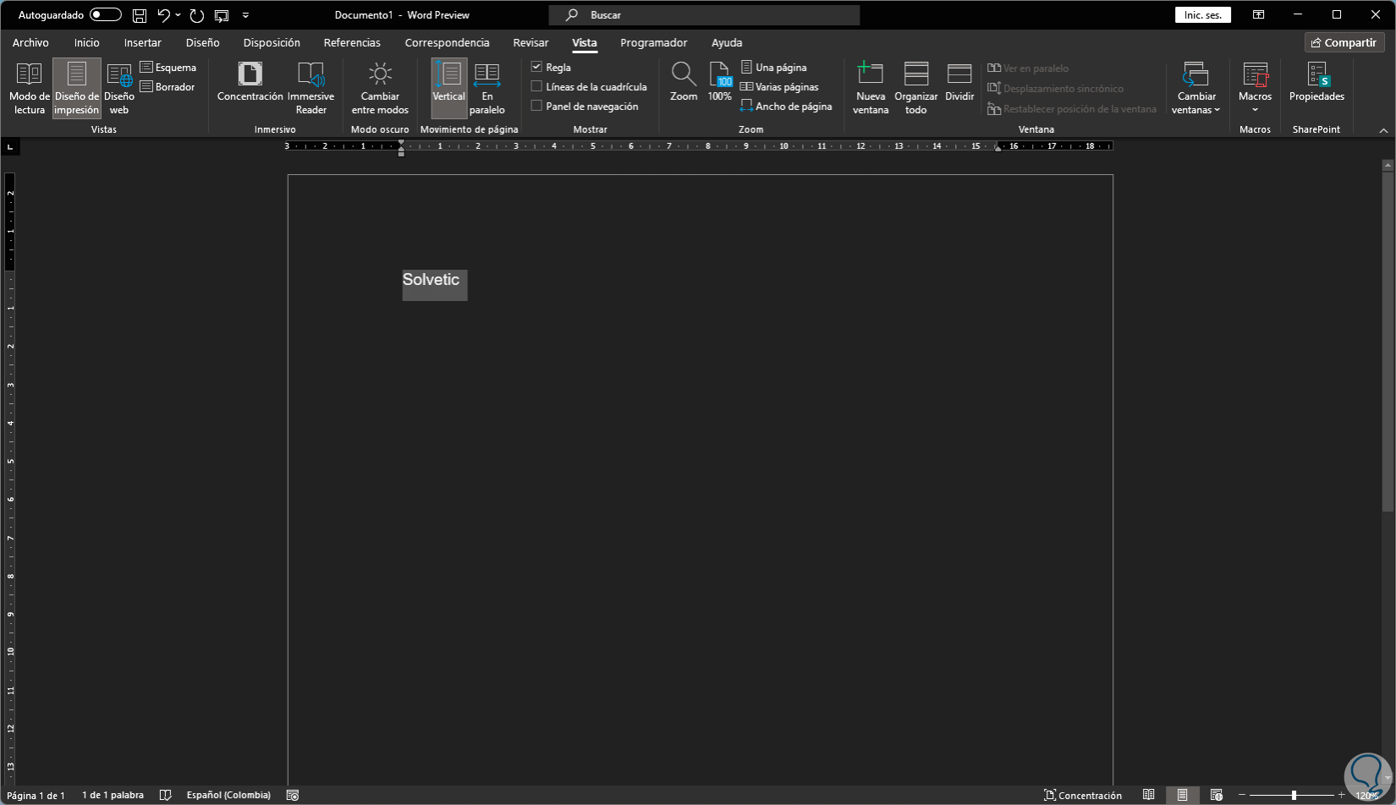
Task: Open word count '1 de 1 palabra'
Action: coord(113,795)
